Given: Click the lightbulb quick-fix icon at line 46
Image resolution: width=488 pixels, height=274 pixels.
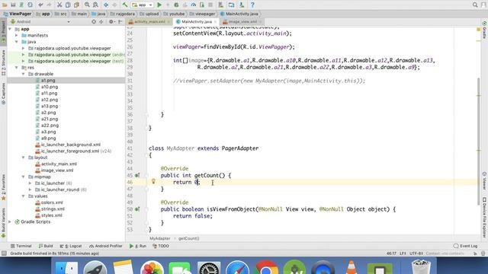Looking at the screenshot, I should [x=153, y=181].
